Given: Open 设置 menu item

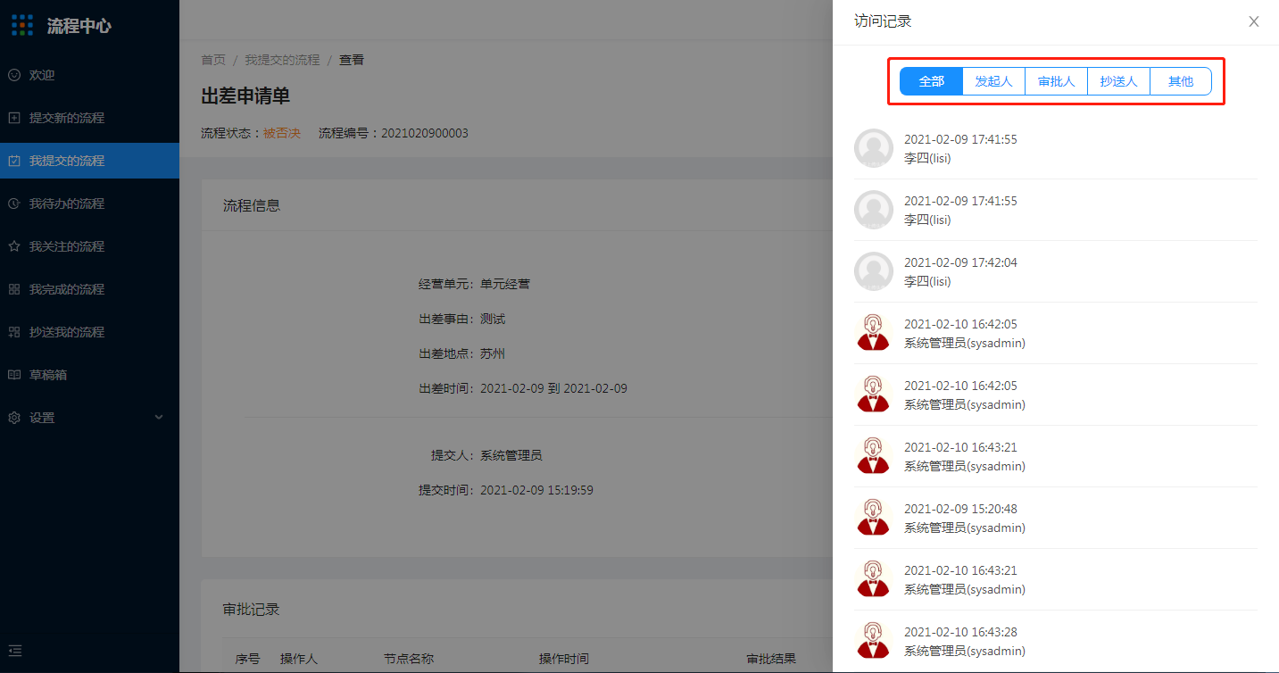Looking at the screenshot, I should click(x=89, y=418).
